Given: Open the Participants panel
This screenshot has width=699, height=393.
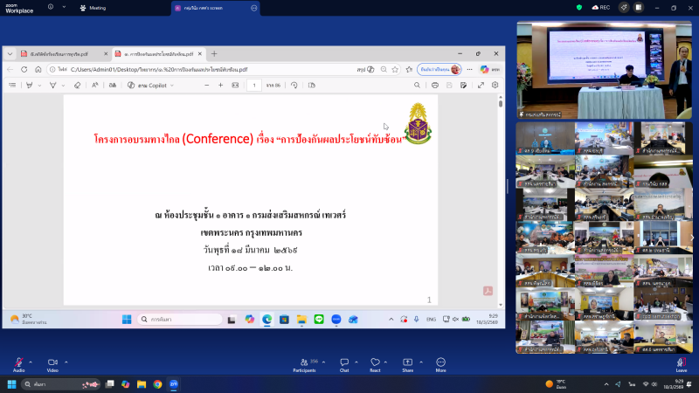Looking at the screenshot, I should click(x=304, y=362).
